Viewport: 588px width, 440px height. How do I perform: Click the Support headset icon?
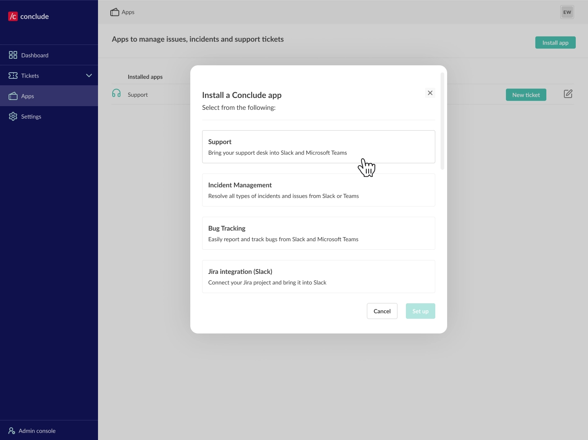point(116,93)
